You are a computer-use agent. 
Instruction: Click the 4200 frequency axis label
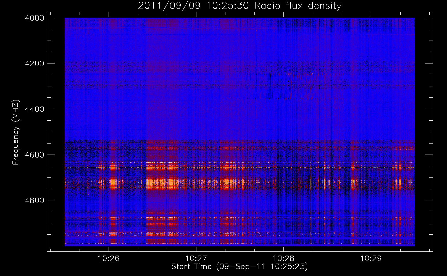point(35,63)
